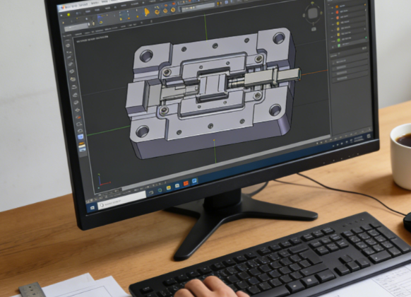The height and width of the screenshot is (297, 411).
Task: Click the Windows Start button on taskbar
Action: click(93, 208)
